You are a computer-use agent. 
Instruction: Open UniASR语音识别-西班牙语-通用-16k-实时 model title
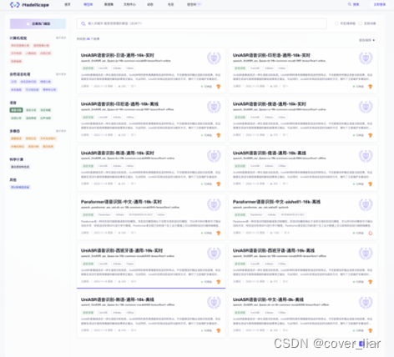click(122, 251)
